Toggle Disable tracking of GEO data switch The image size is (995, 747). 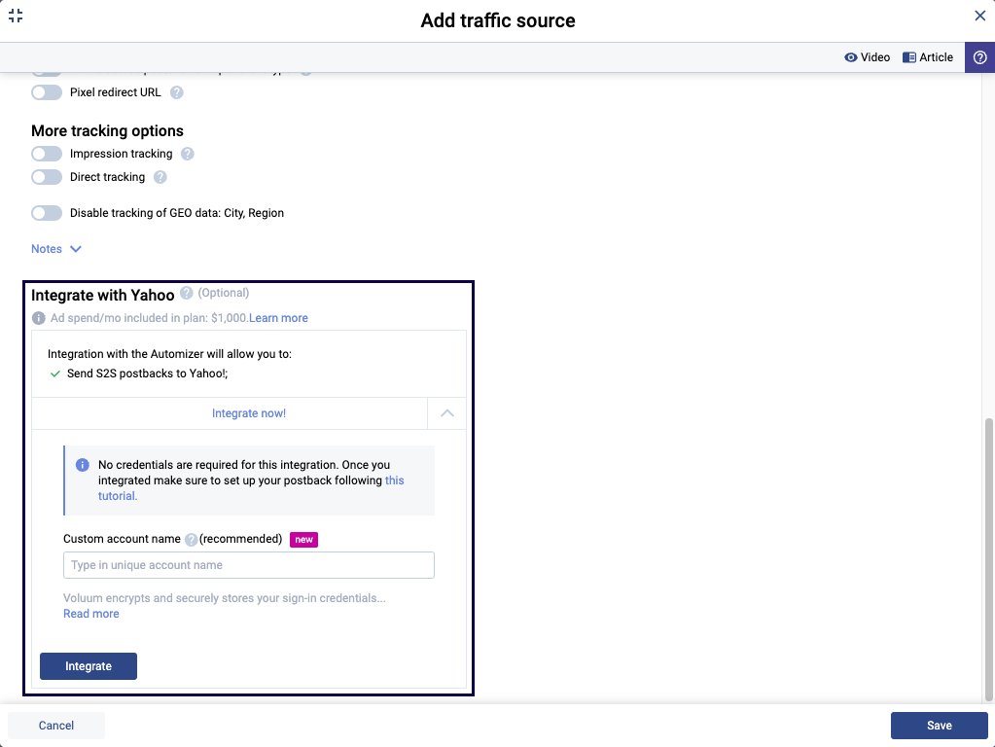pos(47,213)
